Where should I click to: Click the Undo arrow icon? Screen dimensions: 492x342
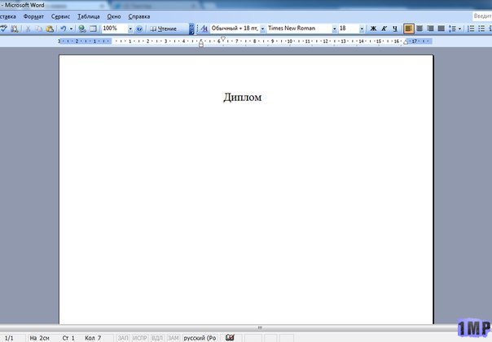[x=63, y=28]
